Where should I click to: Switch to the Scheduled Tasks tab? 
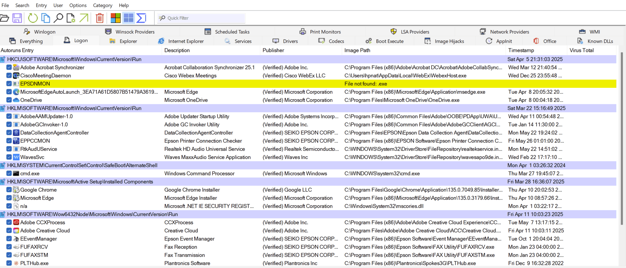[x=227, y=32]
